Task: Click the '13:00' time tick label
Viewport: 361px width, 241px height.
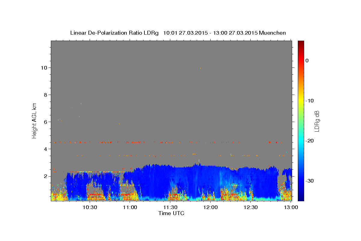Action: point(291,207)
